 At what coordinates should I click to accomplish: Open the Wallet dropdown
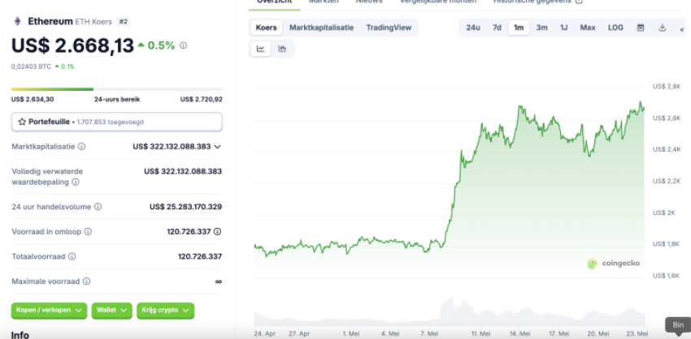pos(112,310)
